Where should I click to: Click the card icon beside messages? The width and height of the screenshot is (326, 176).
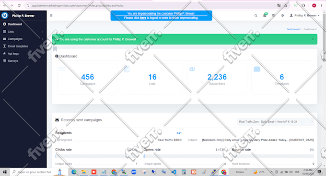coord(274,16)
